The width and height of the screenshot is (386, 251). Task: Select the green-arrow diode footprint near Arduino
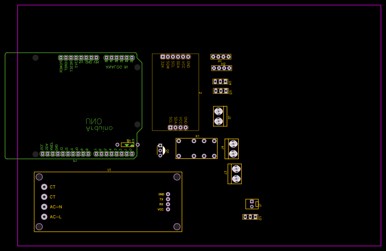127,145
